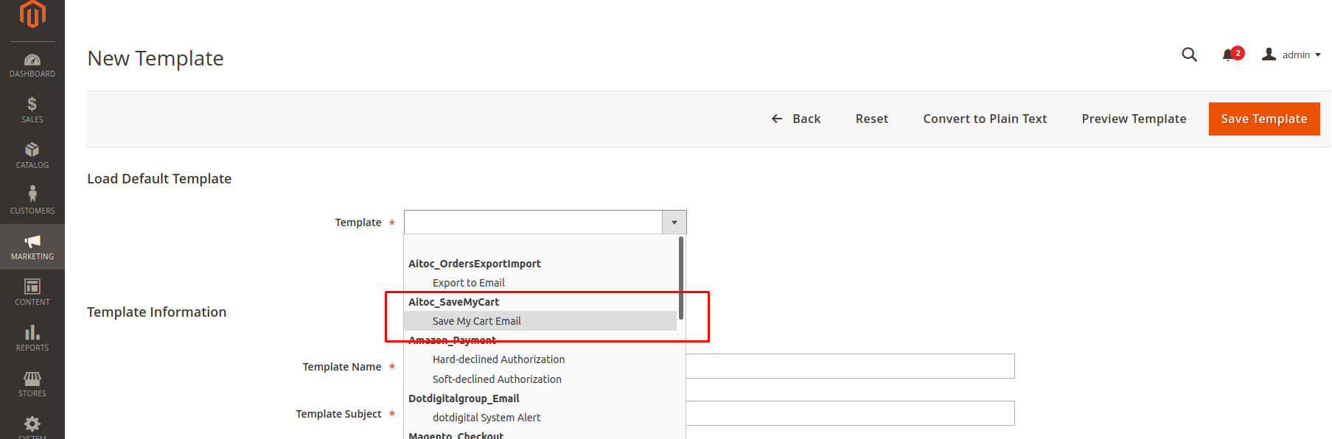
Task: Open the Content sidebar menu
Action: [32, 293]
